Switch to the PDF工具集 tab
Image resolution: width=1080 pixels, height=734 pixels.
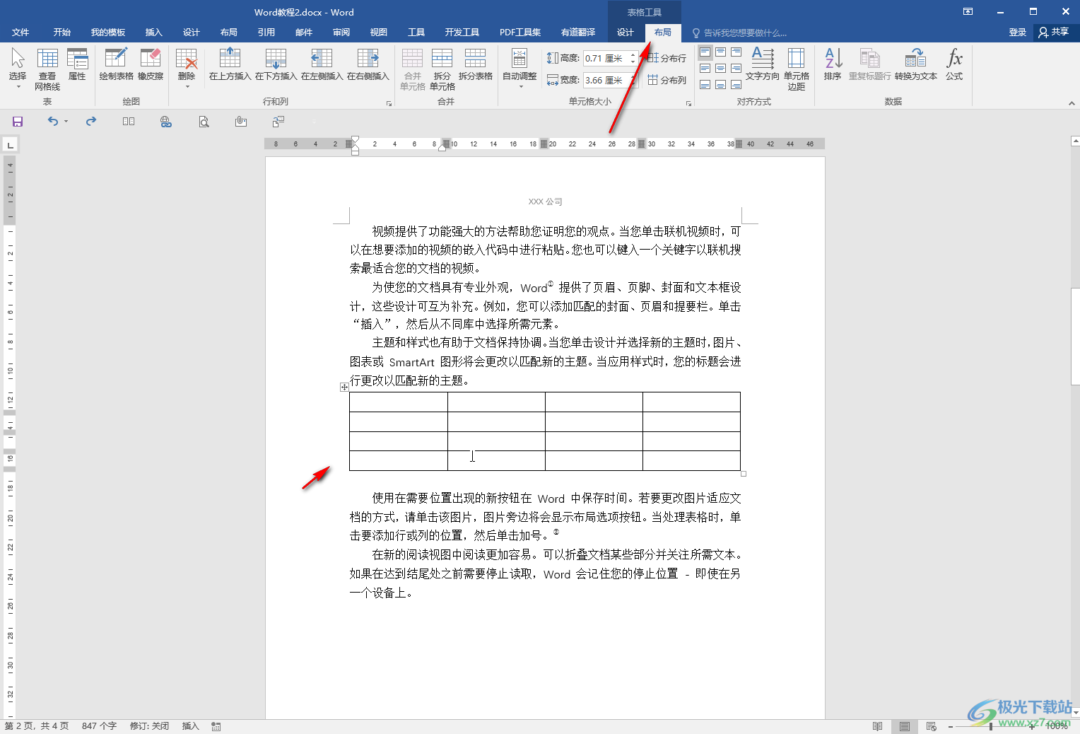click(520, 33)
